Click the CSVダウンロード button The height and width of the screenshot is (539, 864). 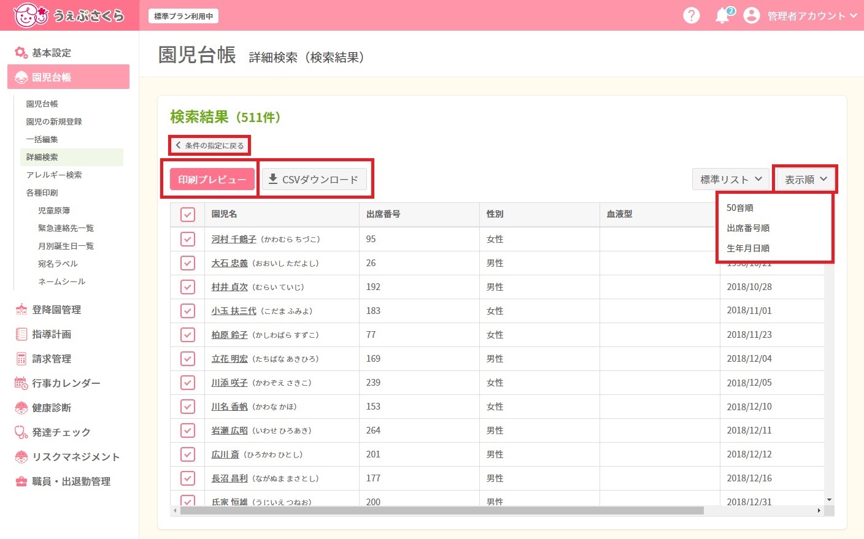314,179
